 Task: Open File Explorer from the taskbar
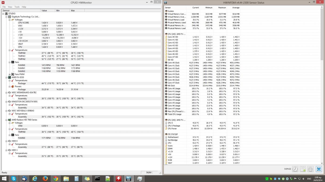point(66,178)
